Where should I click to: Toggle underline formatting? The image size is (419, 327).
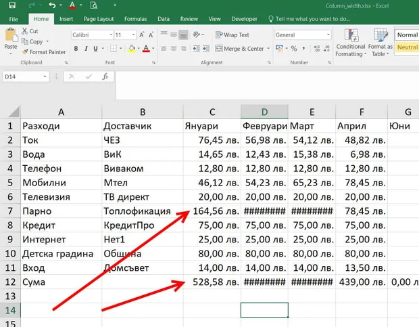(95, 49)
